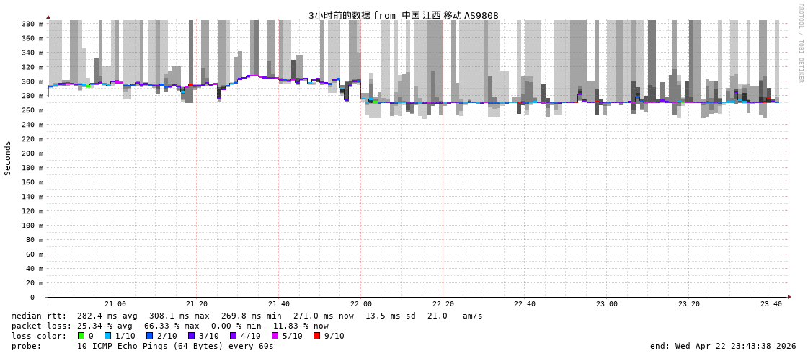808x356 pixels.
Task: Click the 23:20 time axis label
Action: 689,304
